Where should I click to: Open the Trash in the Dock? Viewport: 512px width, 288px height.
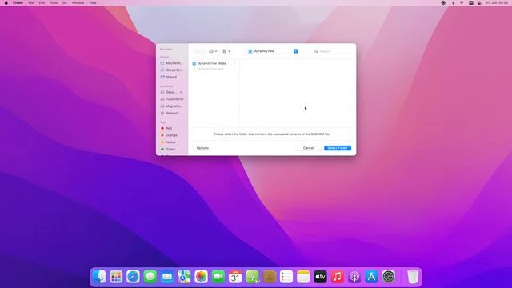tap(413, 277)
